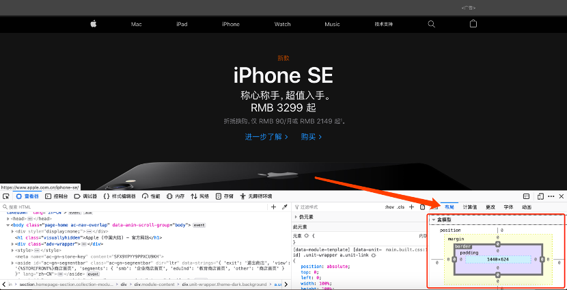
Task: Select the 布局 layout side tab
Action: click(449, 207)
